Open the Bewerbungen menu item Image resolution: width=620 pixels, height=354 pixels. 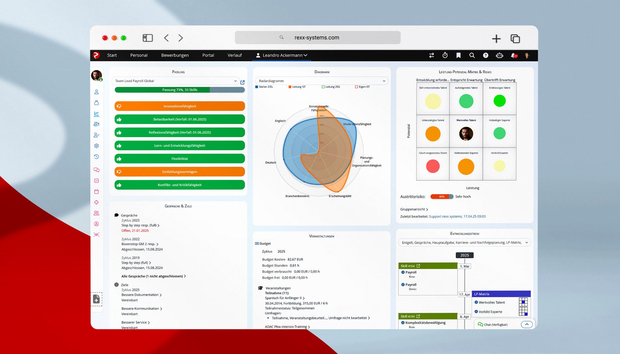(175, 55)
